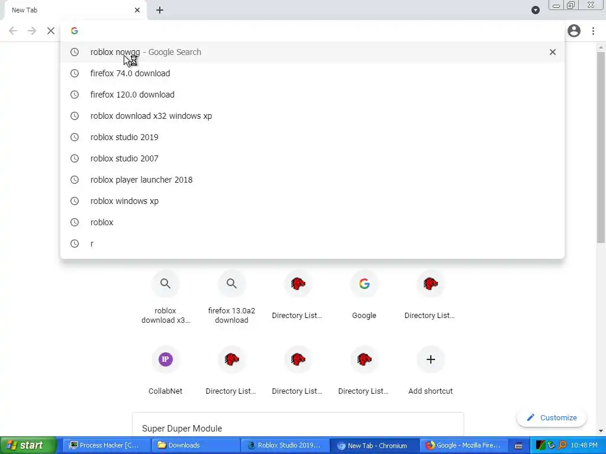This screenshot has width=606, height=454.
Task: Open the three-dot Chromium menu
Action: [593, 31]
